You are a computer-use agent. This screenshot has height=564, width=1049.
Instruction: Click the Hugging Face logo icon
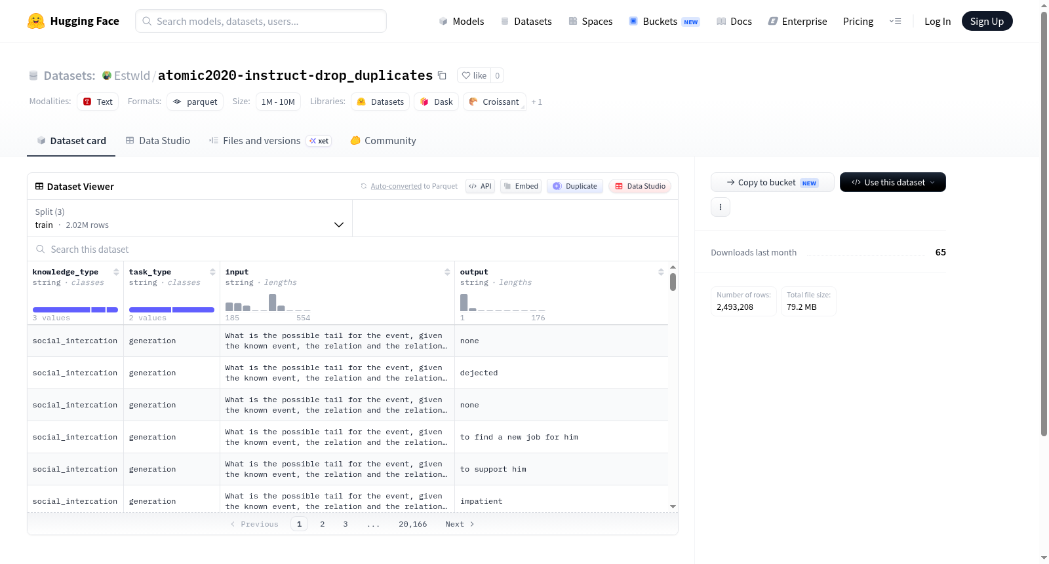point(36,21)
